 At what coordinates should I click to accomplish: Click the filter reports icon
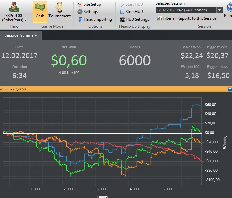click(159, 18)
